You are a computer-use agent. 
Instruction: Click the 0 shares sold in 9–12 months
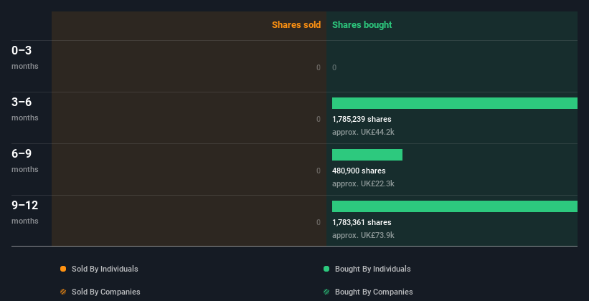319,222
